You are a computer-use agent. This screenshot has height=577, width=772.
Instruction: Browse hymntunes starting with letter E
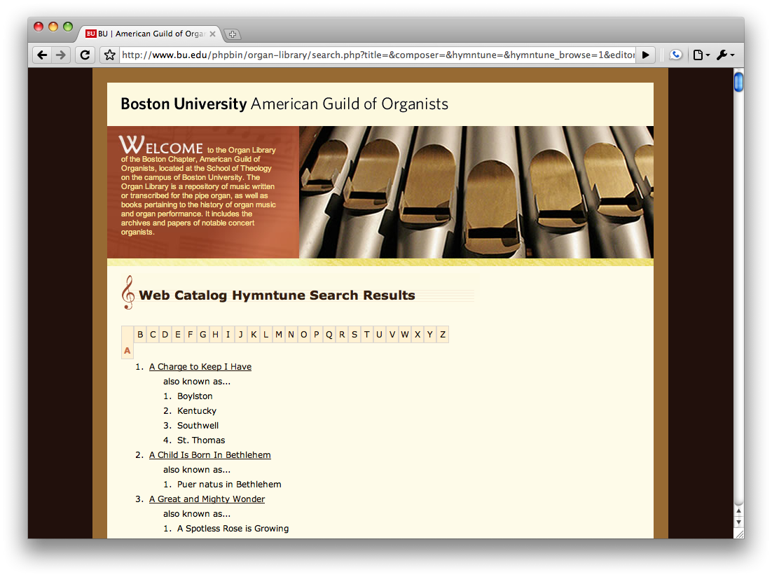178,334
